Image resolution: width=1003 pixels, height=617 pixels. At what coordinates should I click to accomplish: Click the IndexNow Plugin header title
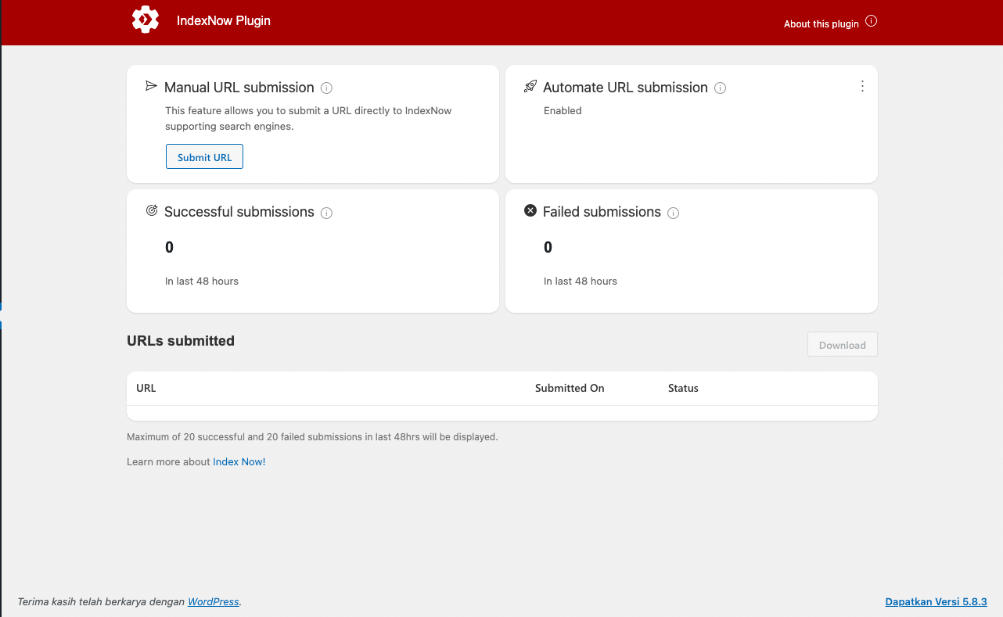tap(224, 21)
